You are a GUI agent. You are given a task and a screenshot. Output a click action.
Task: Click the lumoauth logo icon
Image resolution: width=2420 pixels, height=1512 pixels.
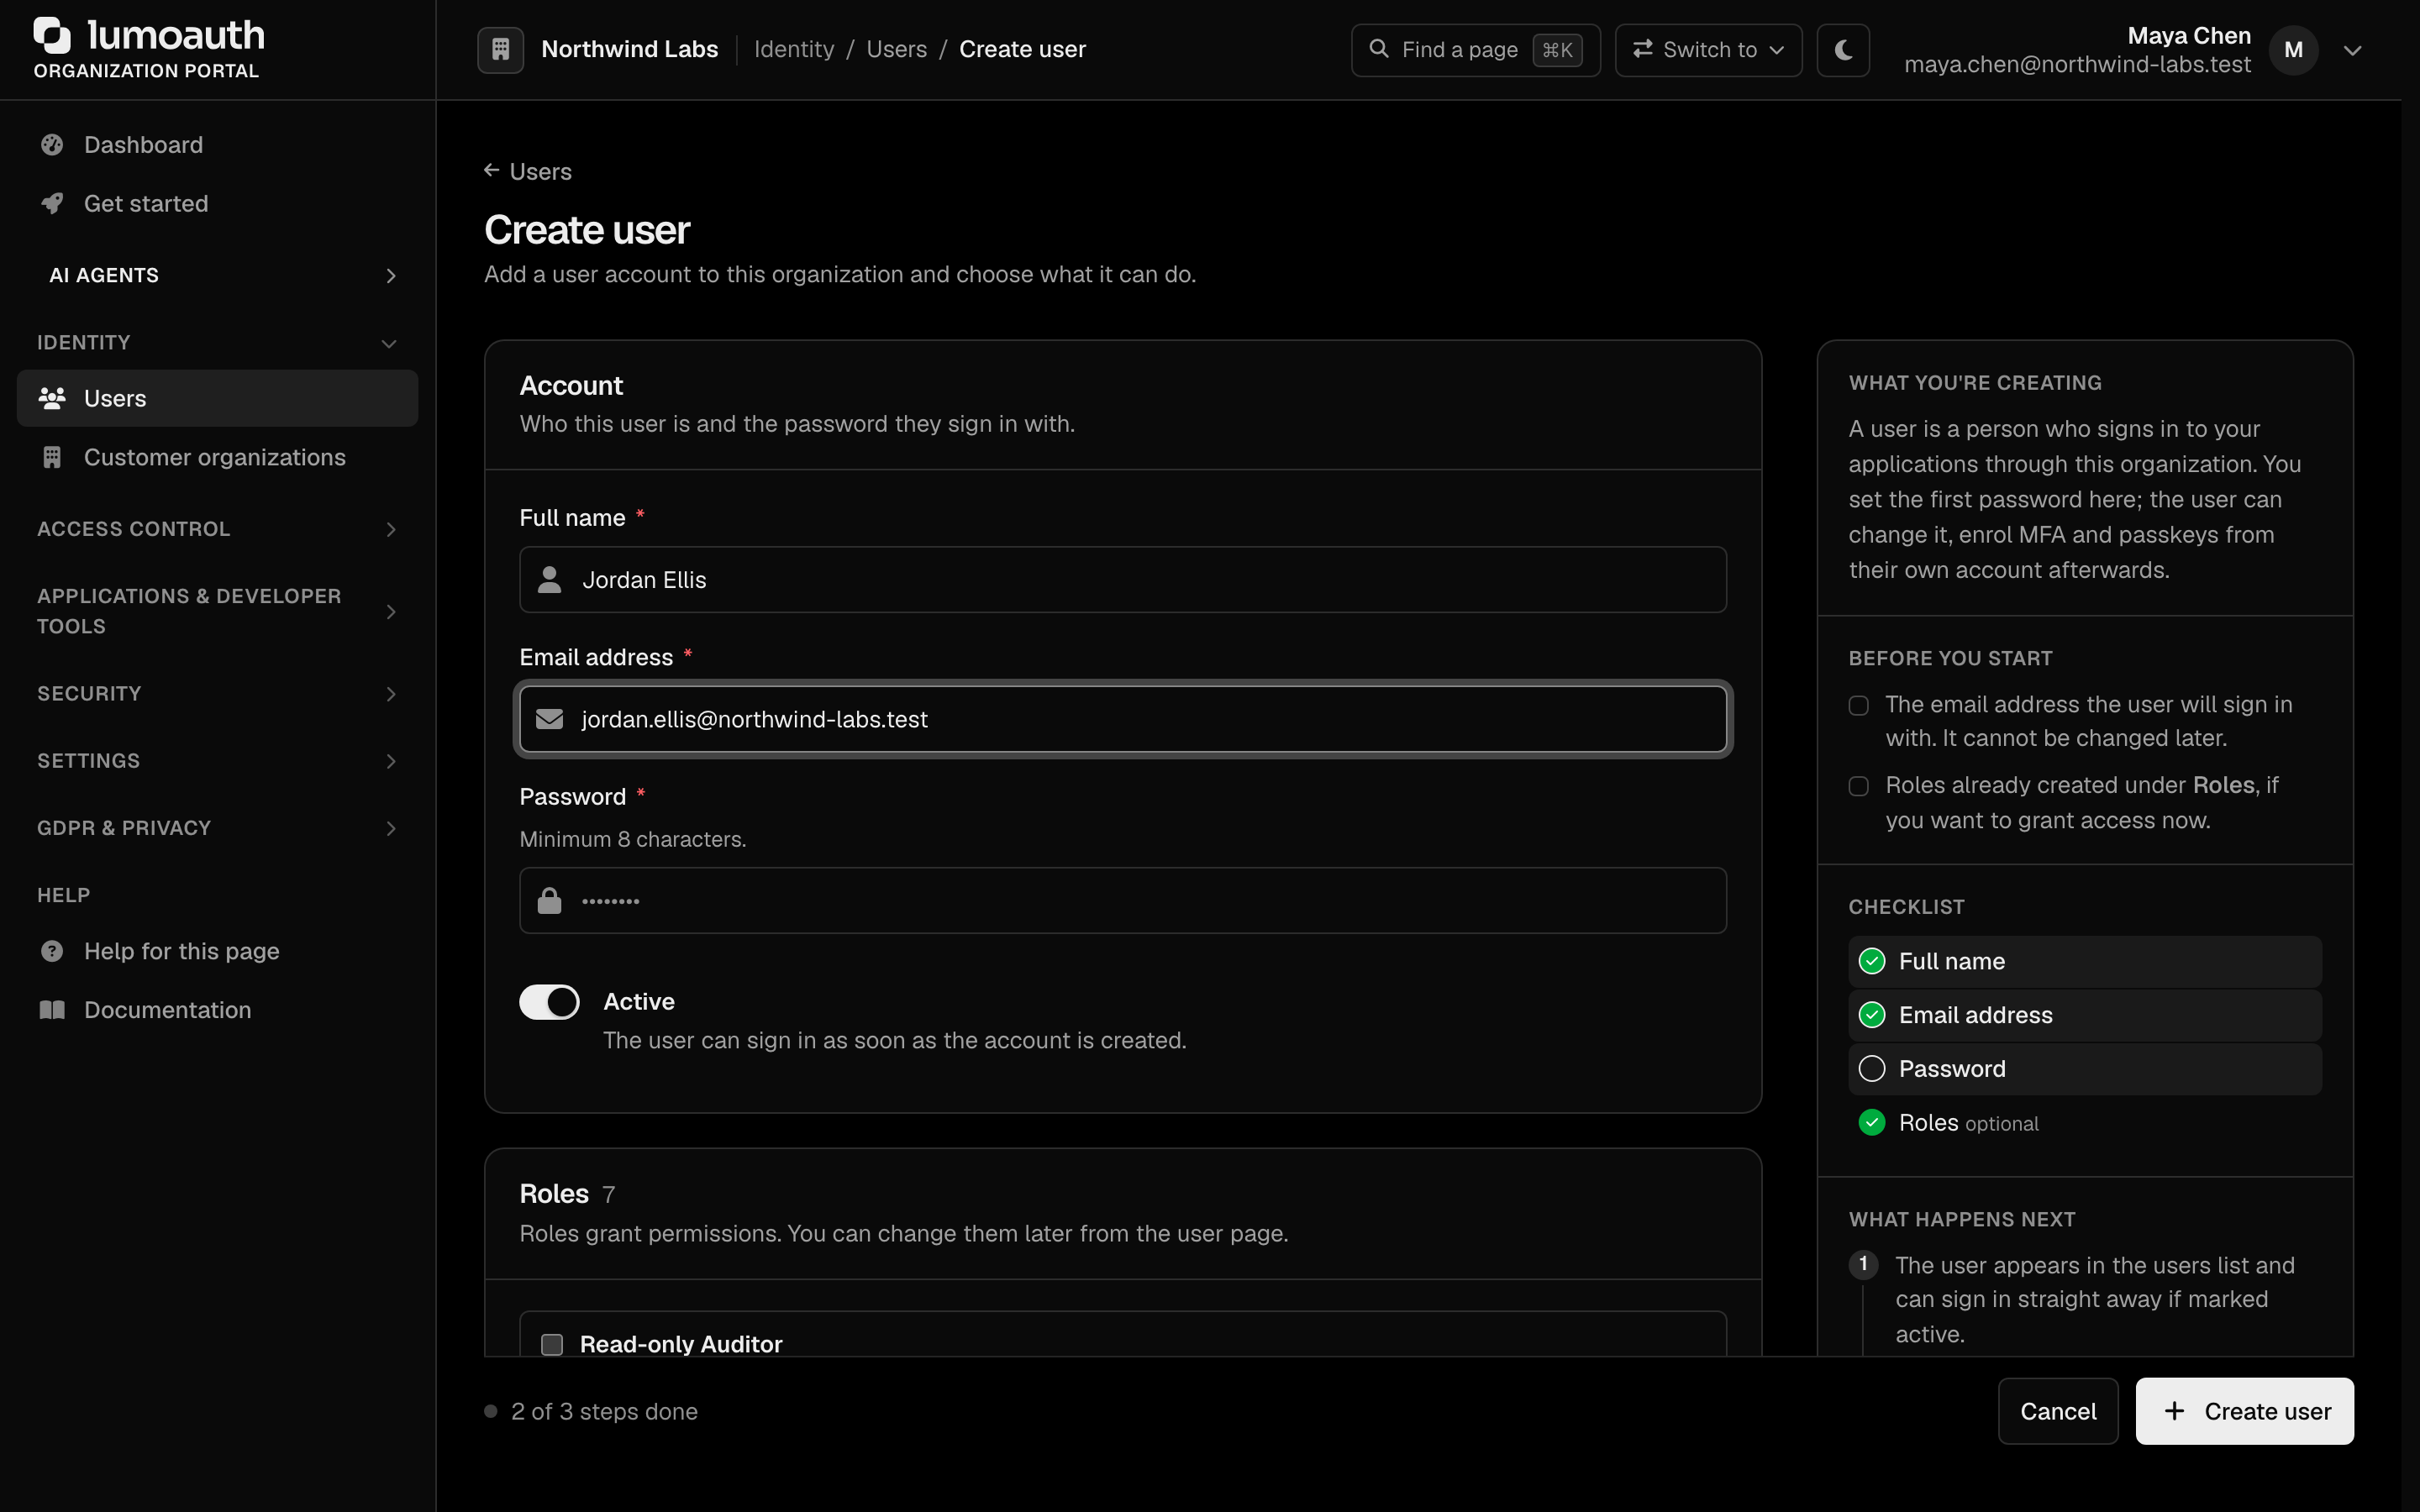pos(52,35)
